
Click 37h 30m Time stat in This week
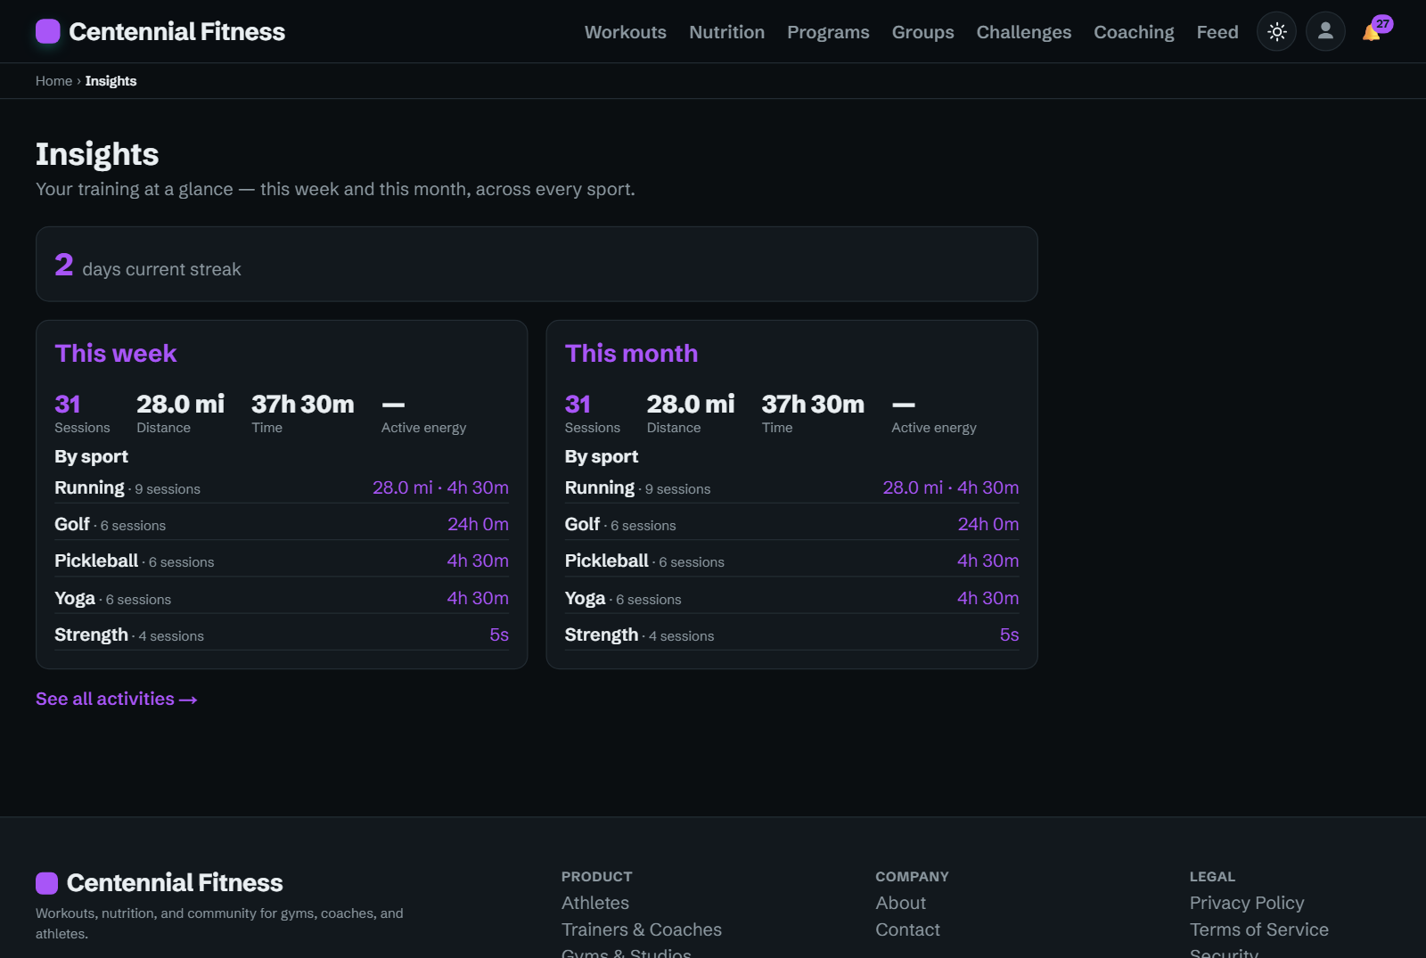[303, 413]
